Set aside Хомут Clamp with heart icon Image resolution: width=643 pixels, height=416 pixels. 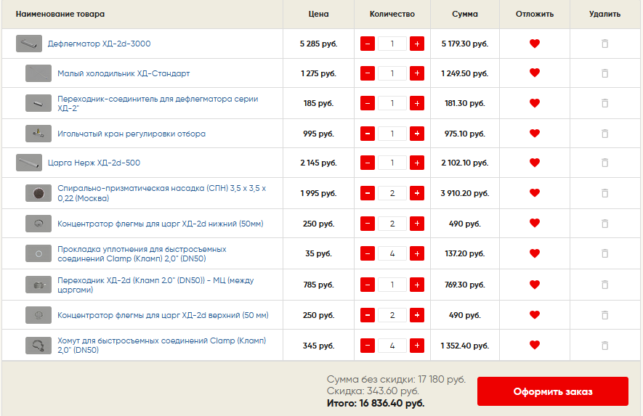pos(534,345)
